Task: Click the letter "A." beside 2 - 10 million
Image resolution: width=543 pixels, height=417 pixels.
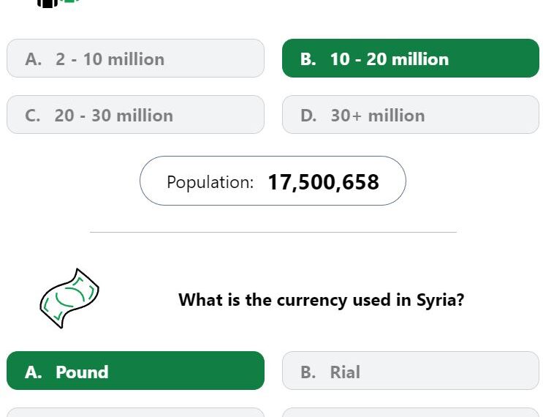Action: [34, 59]
